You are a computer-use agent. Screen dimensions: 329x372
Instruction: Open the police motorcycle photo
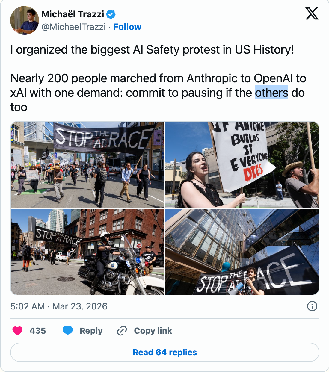[x=87, y=252]
